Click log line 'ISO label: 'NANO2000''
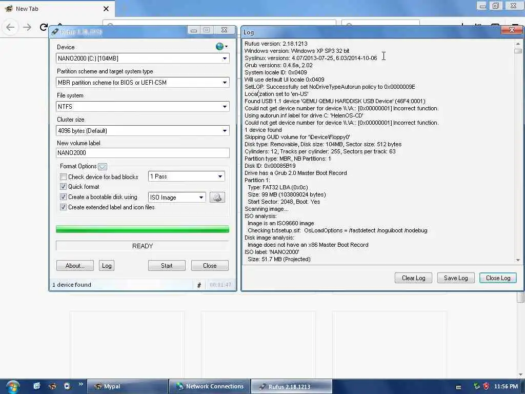 272,252
